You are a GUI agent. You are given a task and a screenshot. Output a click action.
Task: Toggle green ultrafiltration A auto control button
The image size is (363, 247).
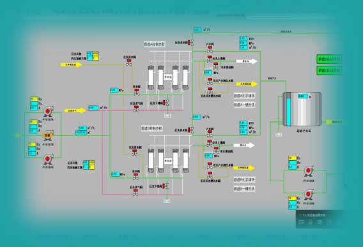point(328,59)
